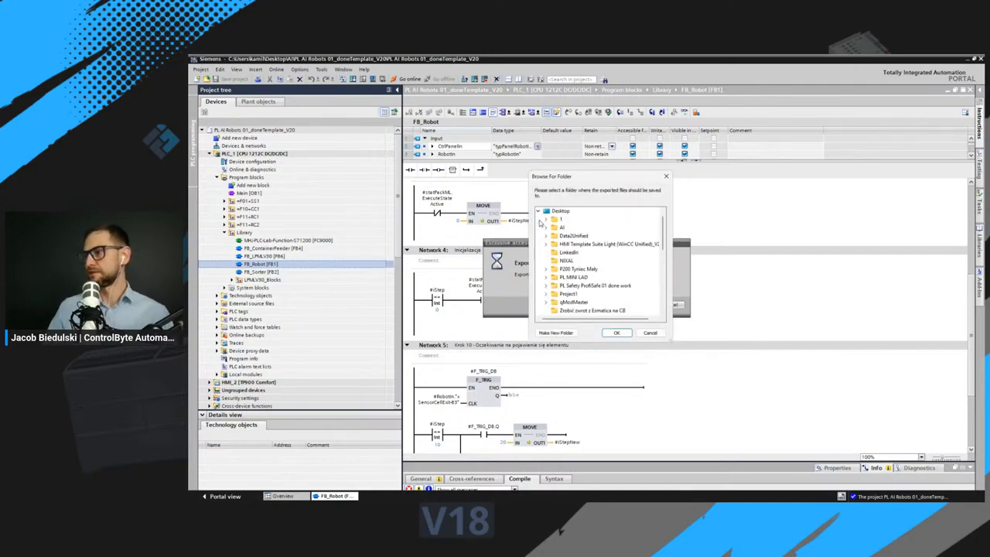Open the Options menu
Image resolution: width=990 pixels, height=557 pixels.
click(x=299, y=69)
